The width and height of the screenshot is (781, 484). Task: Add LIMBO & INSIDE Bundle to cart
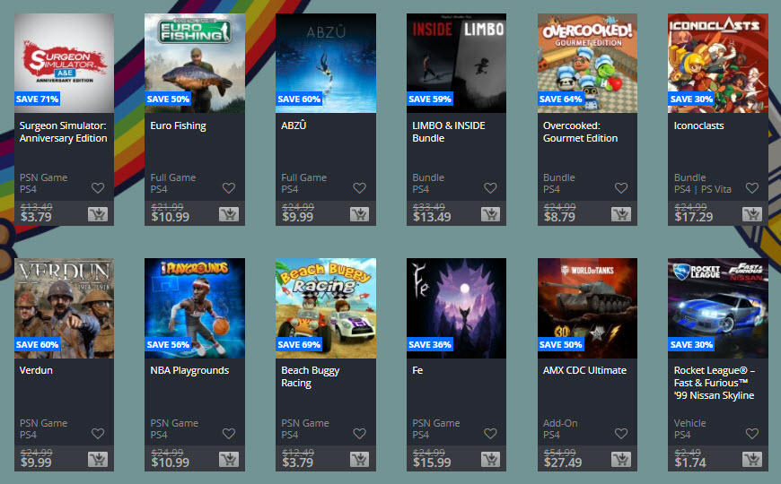(x=490, y=214)
